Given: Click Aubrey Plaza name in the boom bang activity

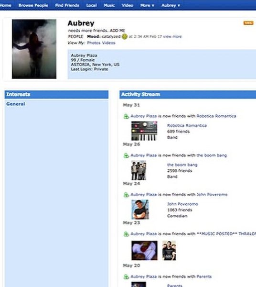Looking at the screenshot, I should coord(144,155).
